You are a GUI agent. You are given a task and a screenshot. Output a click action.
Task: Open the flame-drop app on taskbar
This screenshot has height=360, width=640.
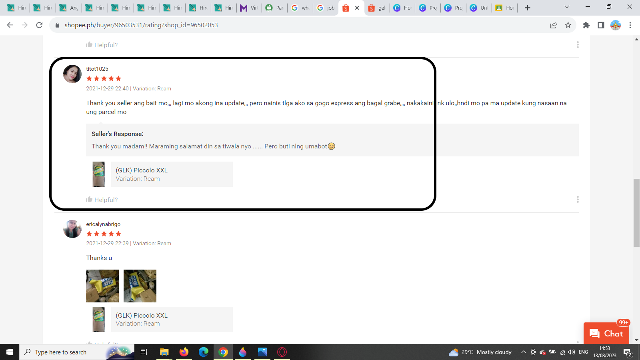coord(243,352)
